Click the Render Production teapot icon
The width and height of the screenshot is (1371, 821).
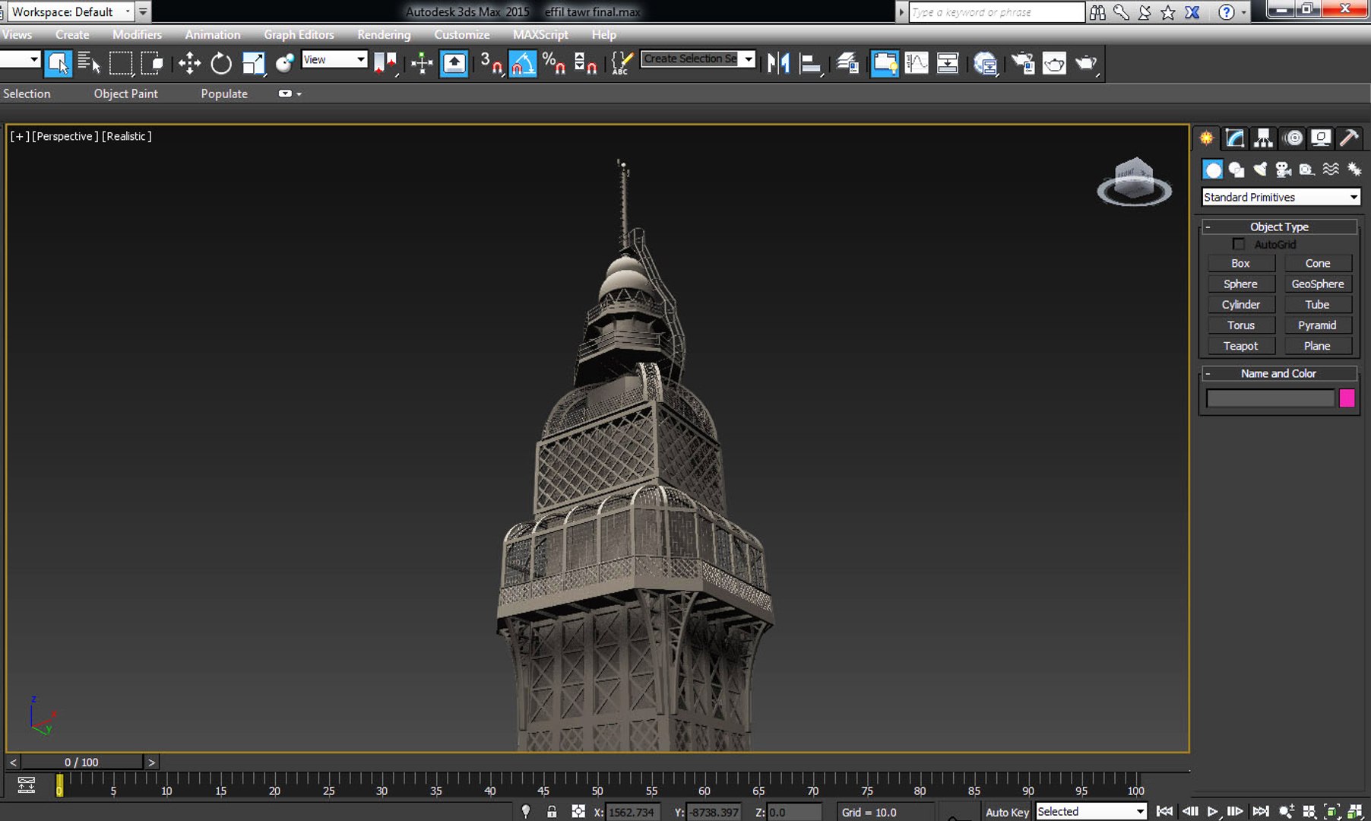pyautogui.click(x=1087, y=63)
